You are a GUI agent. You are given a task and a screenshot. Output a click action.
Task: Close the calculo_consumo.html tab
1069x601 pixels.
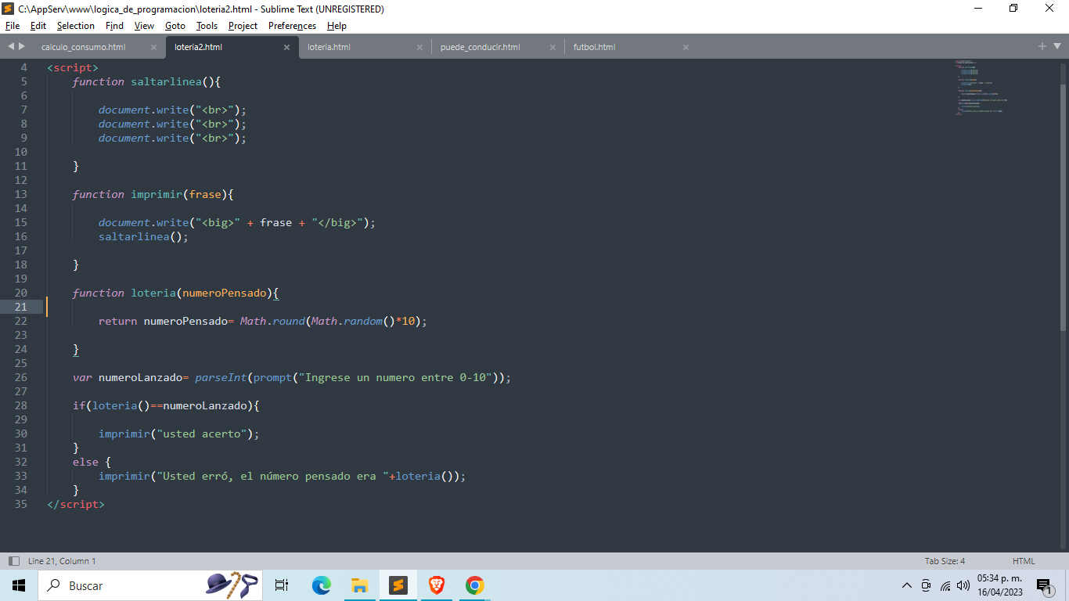pos(153,48)
